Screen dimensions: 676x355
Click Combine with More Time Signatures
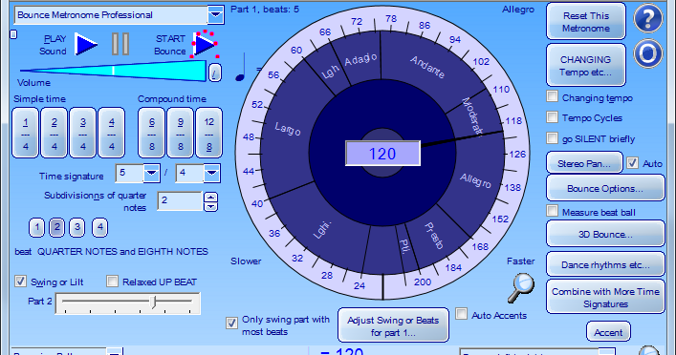605,298
